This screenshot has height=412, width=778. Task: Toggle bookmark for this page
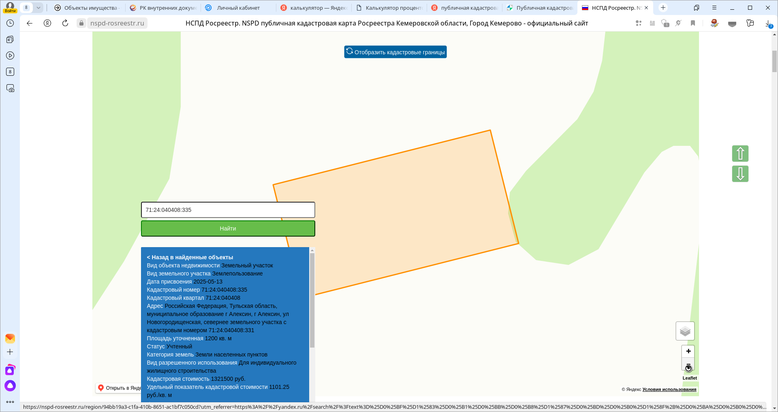tap(693, 23)
